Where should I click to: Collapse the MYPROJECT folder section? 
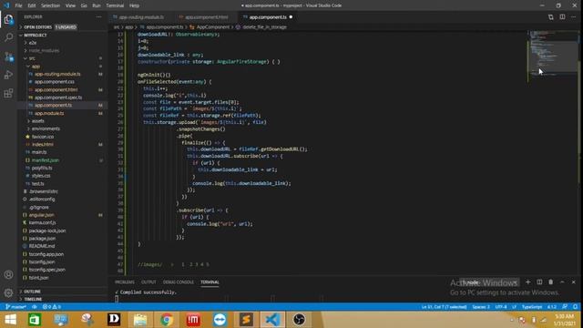pyautogui.click(x=36, y=35)
